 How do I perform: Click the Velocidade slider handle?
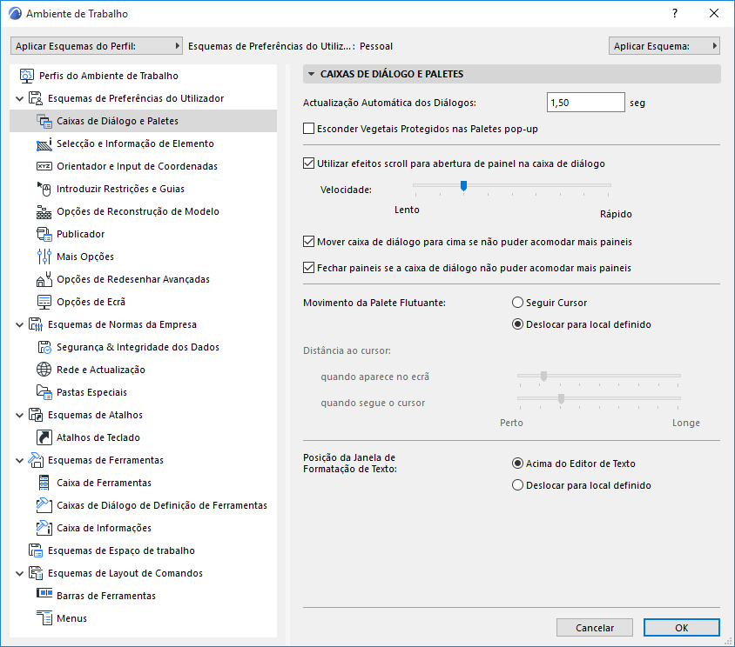click(x=464, y=185)
